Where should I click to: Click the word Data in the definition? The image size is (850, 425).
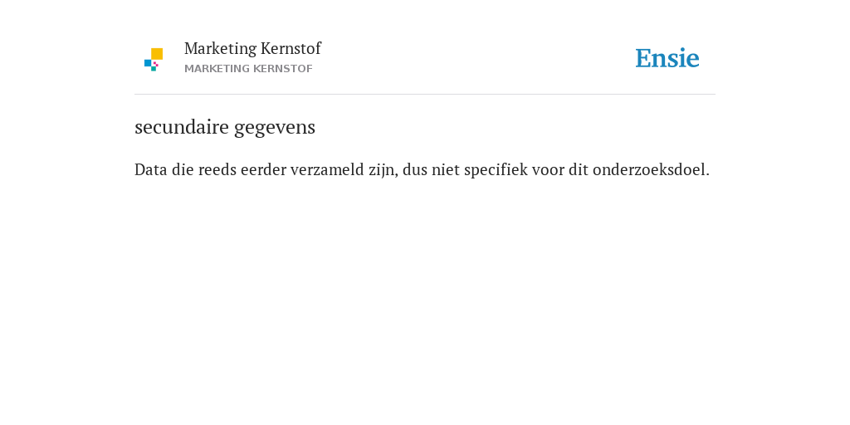[x=151, y=169]
